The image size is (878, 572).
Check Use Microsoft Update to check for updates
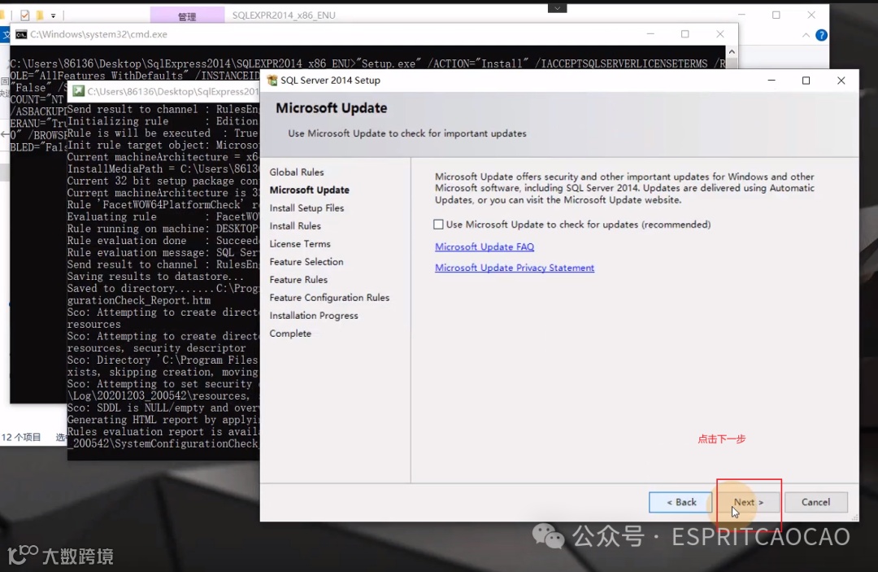click(x=438, y=224)
